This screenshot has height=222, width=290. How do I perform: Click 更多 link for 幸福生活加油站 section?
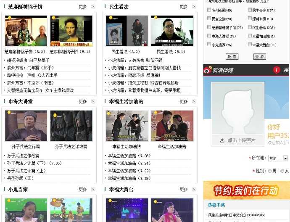point(184,101)
